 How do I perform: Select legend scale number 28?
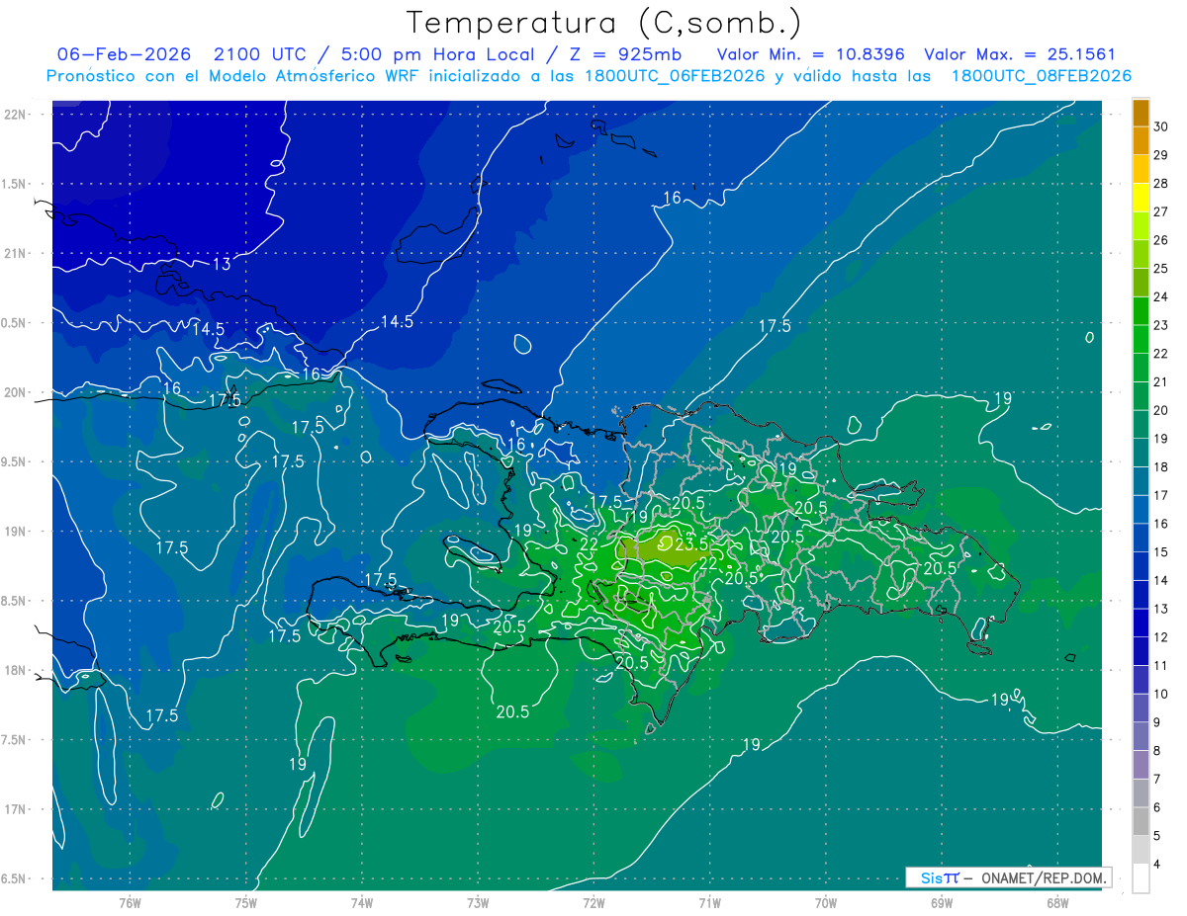tap(1161, 184)
